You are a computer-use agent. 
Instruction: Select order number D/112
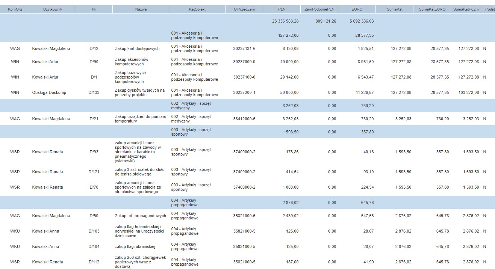pyautogui.click(x=94, y=262)
